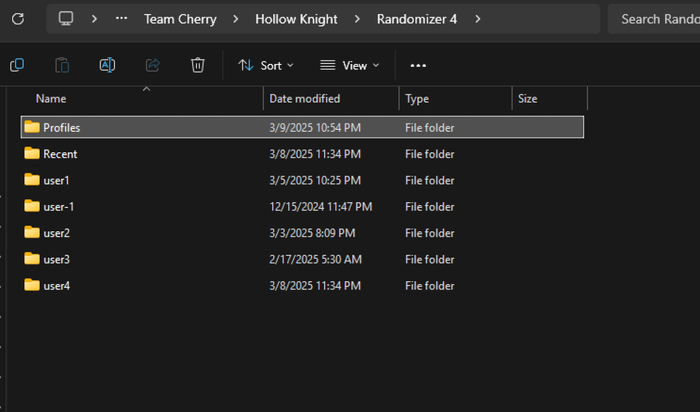Focus the Search Randomizer box
700x412 pixels.
tap(654, 19)
